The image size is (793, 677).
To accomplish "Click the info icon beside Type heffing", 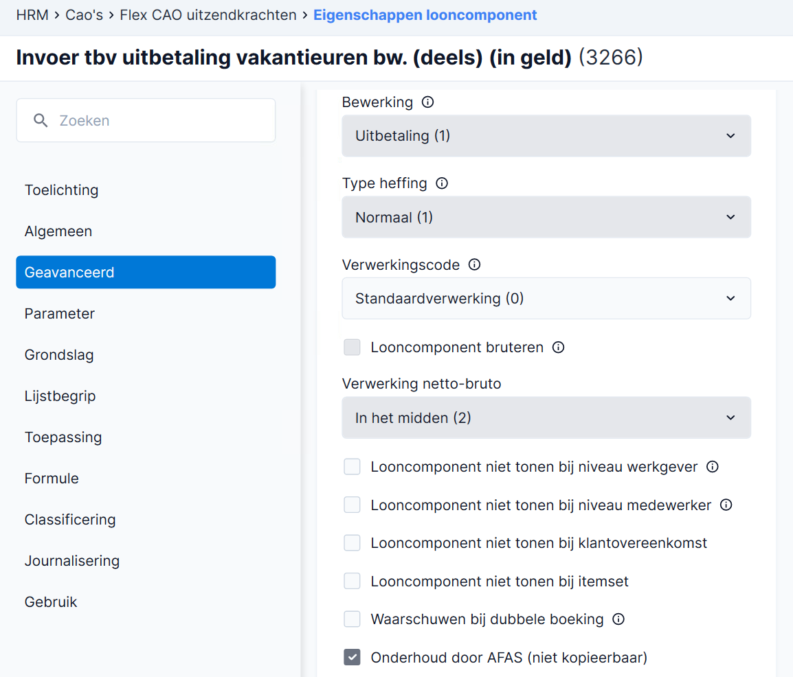I will coord(442,183).
